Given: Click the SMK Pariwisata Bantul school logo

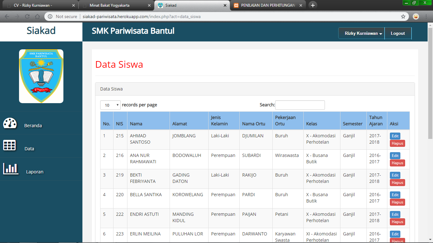Looking at the screenshot, I should point(41,76).
